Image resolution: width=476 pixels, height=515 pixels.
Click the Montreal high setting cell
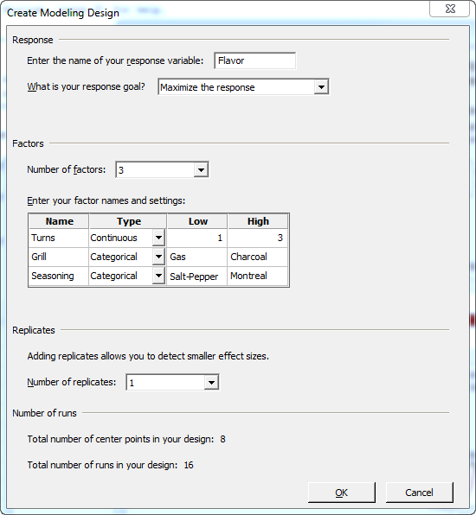(258, 276)
